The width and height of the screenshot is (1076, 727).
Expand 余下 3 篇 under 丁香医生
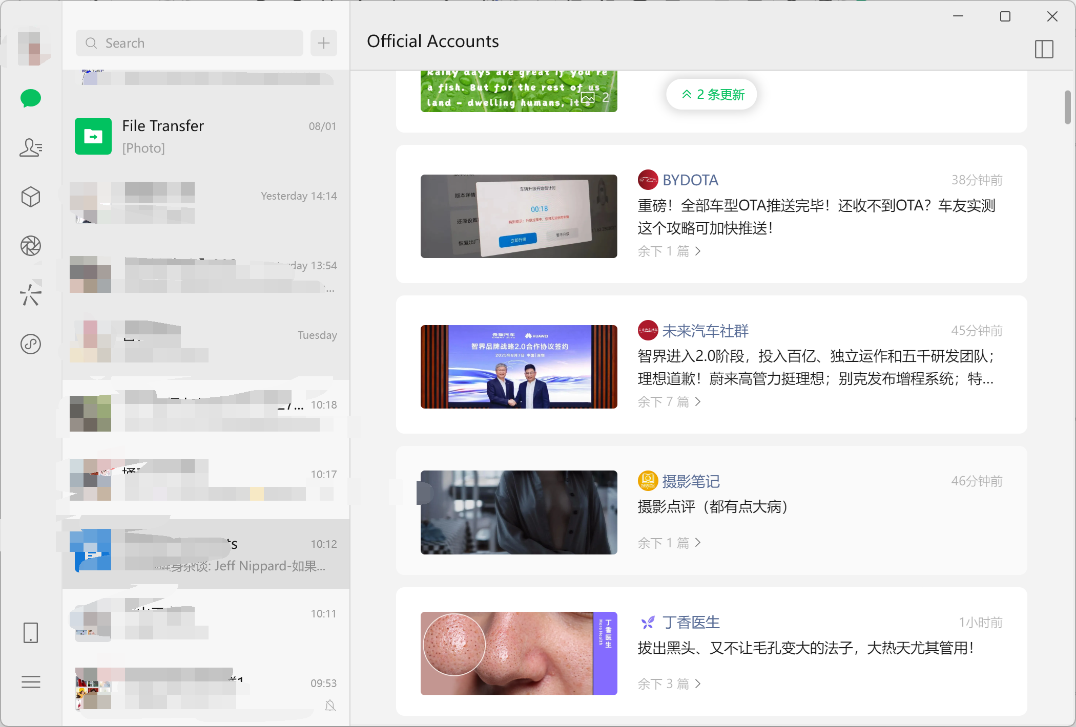(669, 684)
